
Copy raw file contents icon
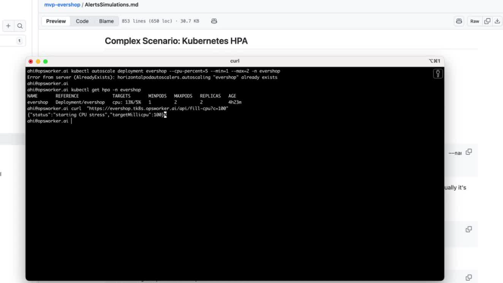(487, 21)
